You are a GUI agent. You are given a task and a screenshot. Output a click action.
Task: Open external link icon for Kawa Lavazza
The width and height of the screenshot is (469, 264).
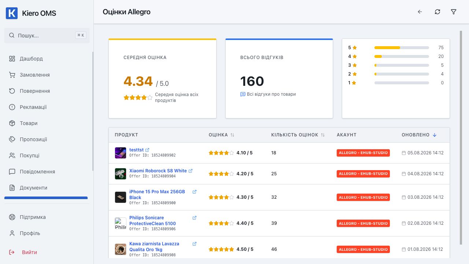pyautogui.click(x=195, y=244)
